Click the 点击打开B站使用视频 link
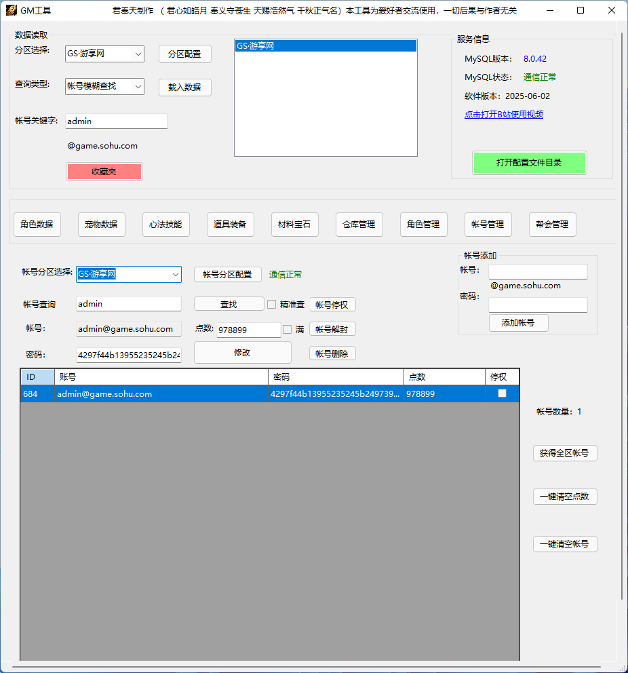Image resolution: width=628 pixels, height=673 pixels. click(504, 115)
